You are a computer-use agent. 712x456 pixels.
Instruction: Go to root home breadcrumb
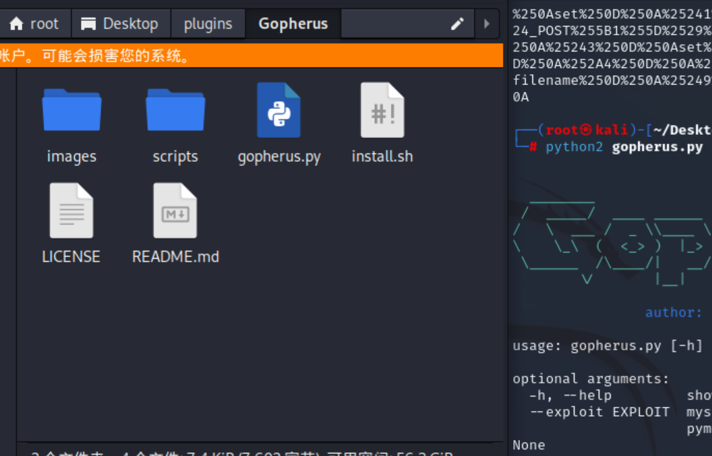click(34, 24)
